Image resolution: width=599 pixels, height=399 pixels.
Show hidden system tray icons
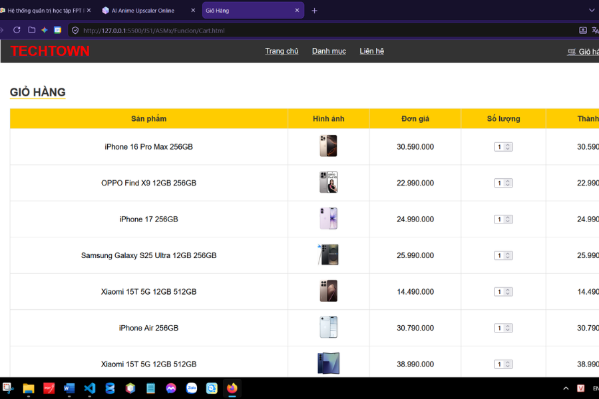pyautogui.click(x=566, y=388)
